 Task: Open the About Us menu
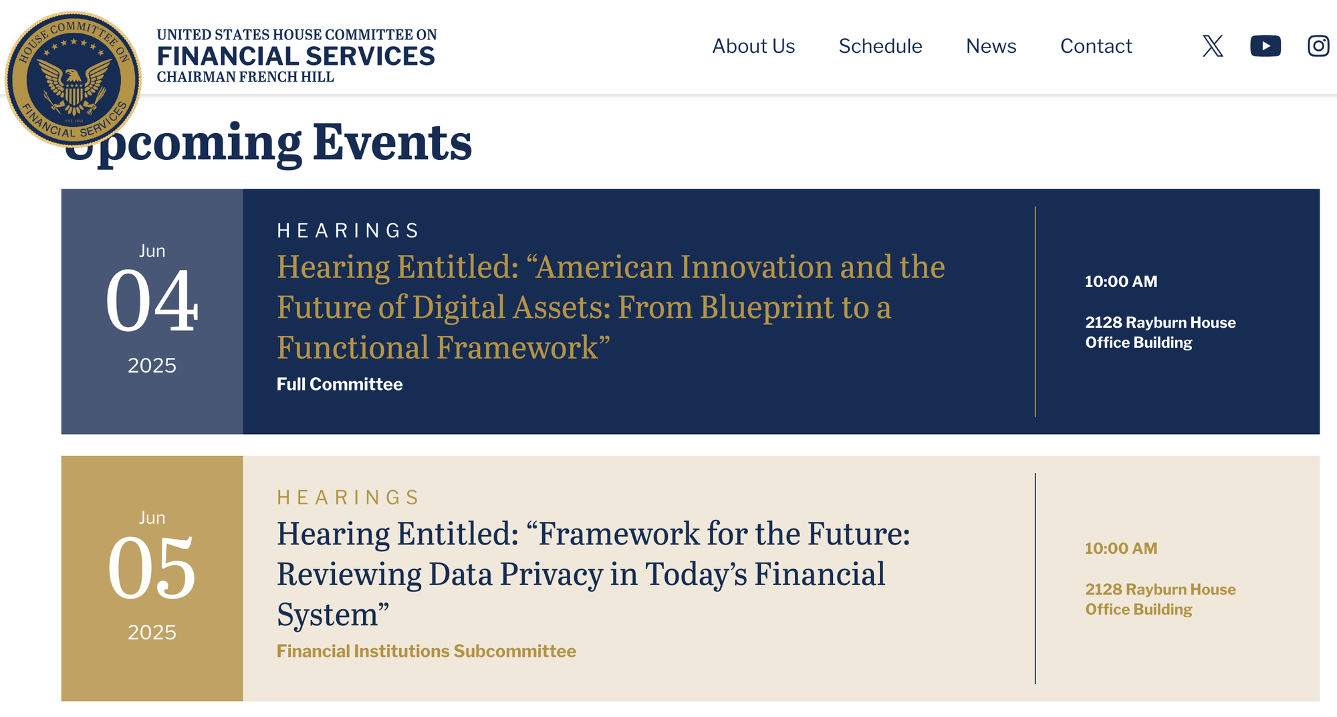pyautogui.click(x=753, y=46)
